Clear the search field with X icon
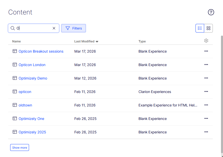223x157 pixels. pos(54,28)
